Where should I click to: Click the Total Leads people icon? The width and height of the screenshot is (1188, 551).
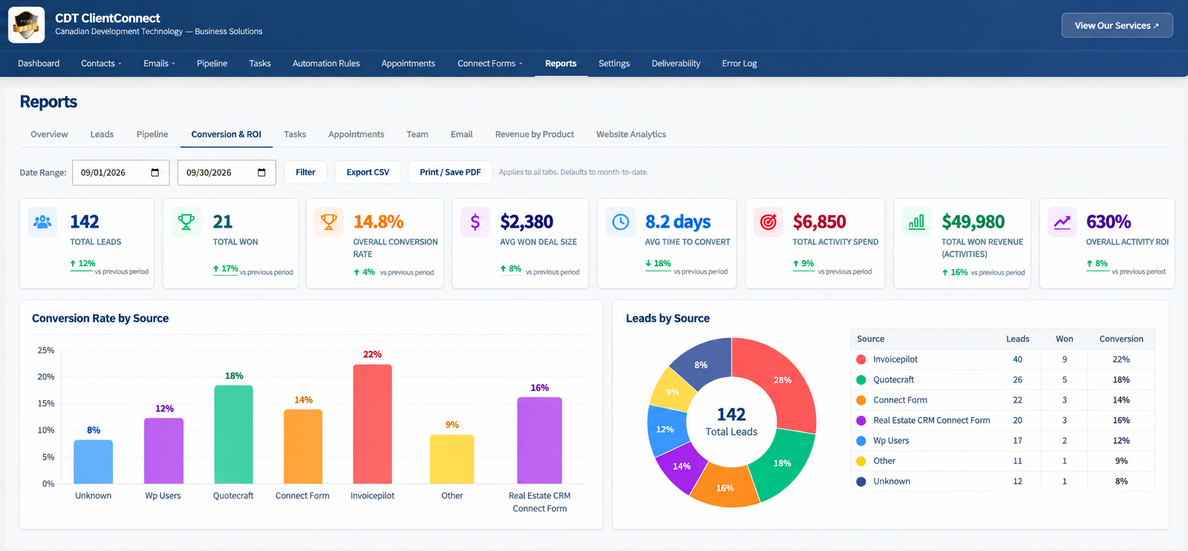[43, 222]
